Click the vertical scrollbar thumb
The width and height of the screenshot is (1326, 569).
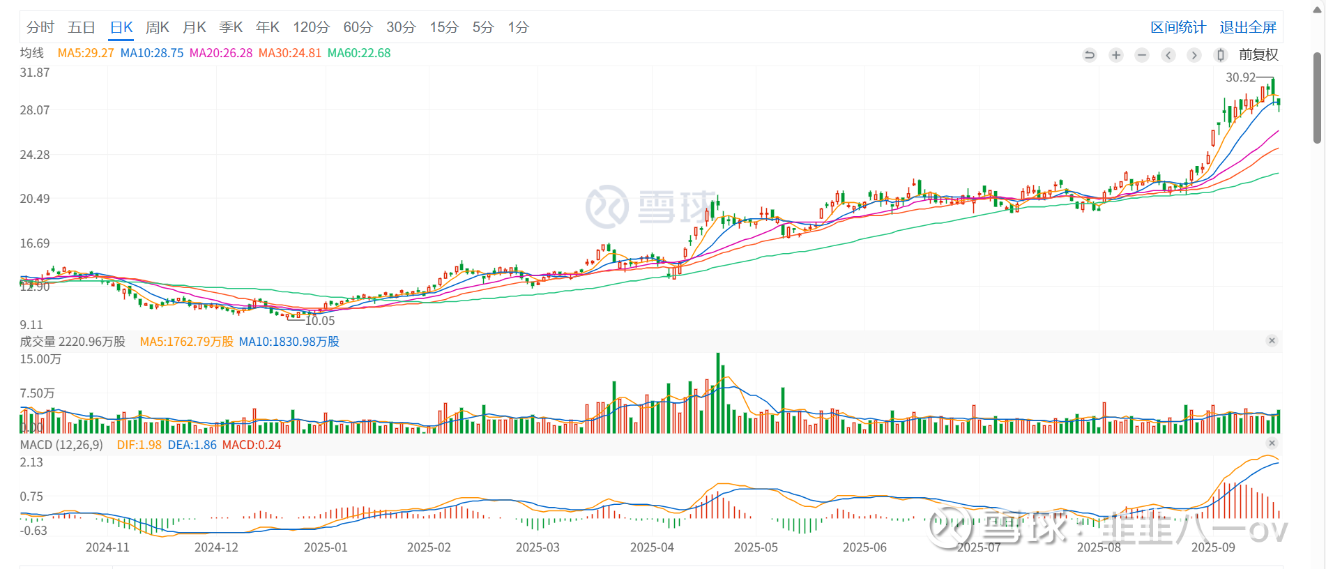[x=1317, y=98]
